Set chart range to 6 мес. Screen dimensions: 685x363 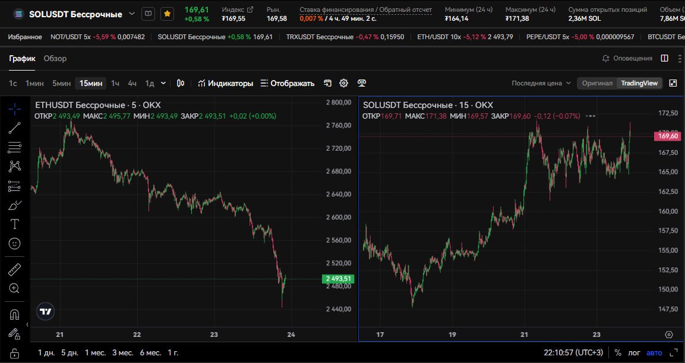click(x=150, y=352)
